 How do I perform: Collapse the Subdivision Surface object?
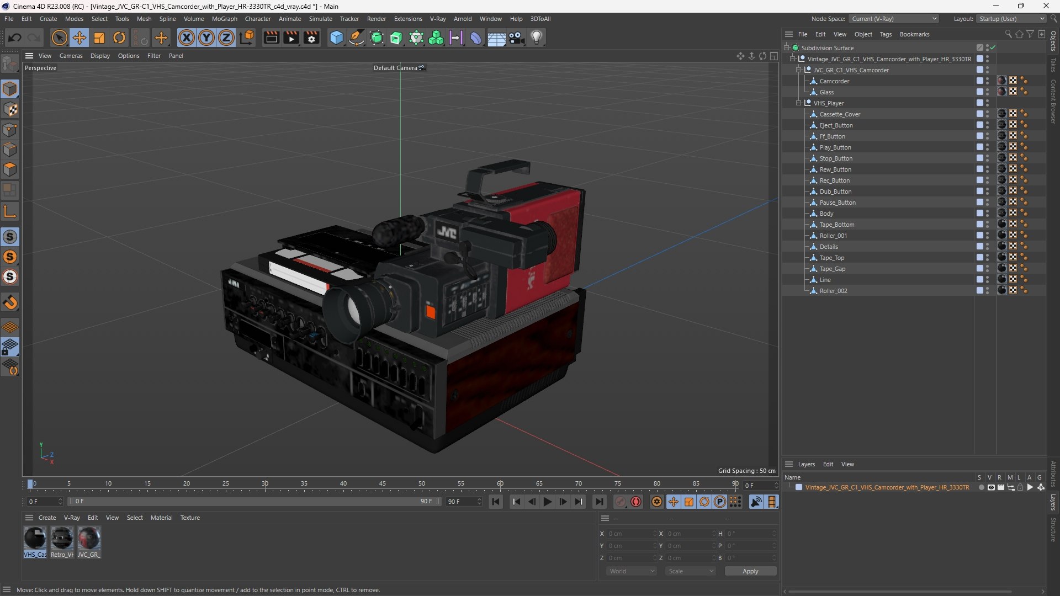coord(786,48)
